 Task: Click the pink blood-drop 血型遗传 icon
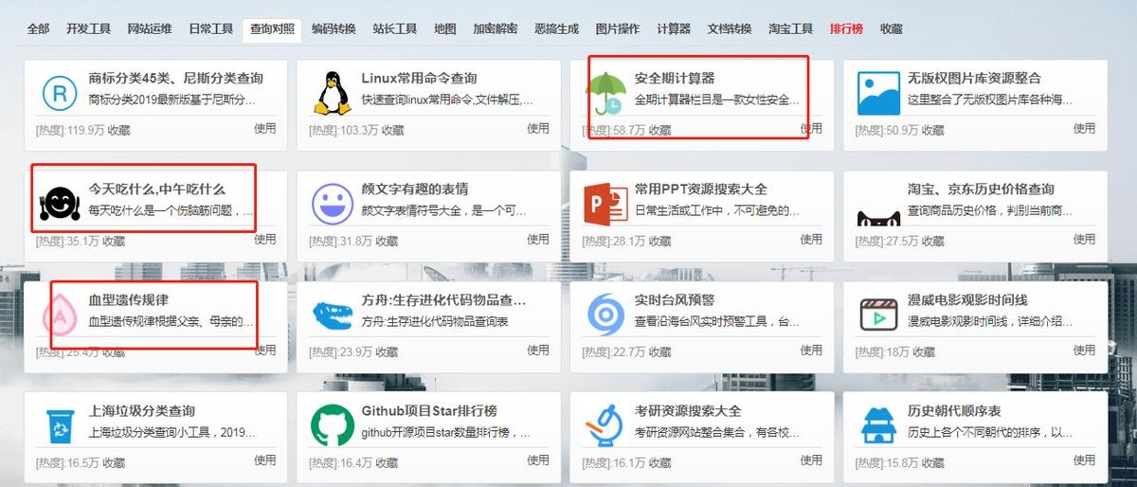(59, 316)
